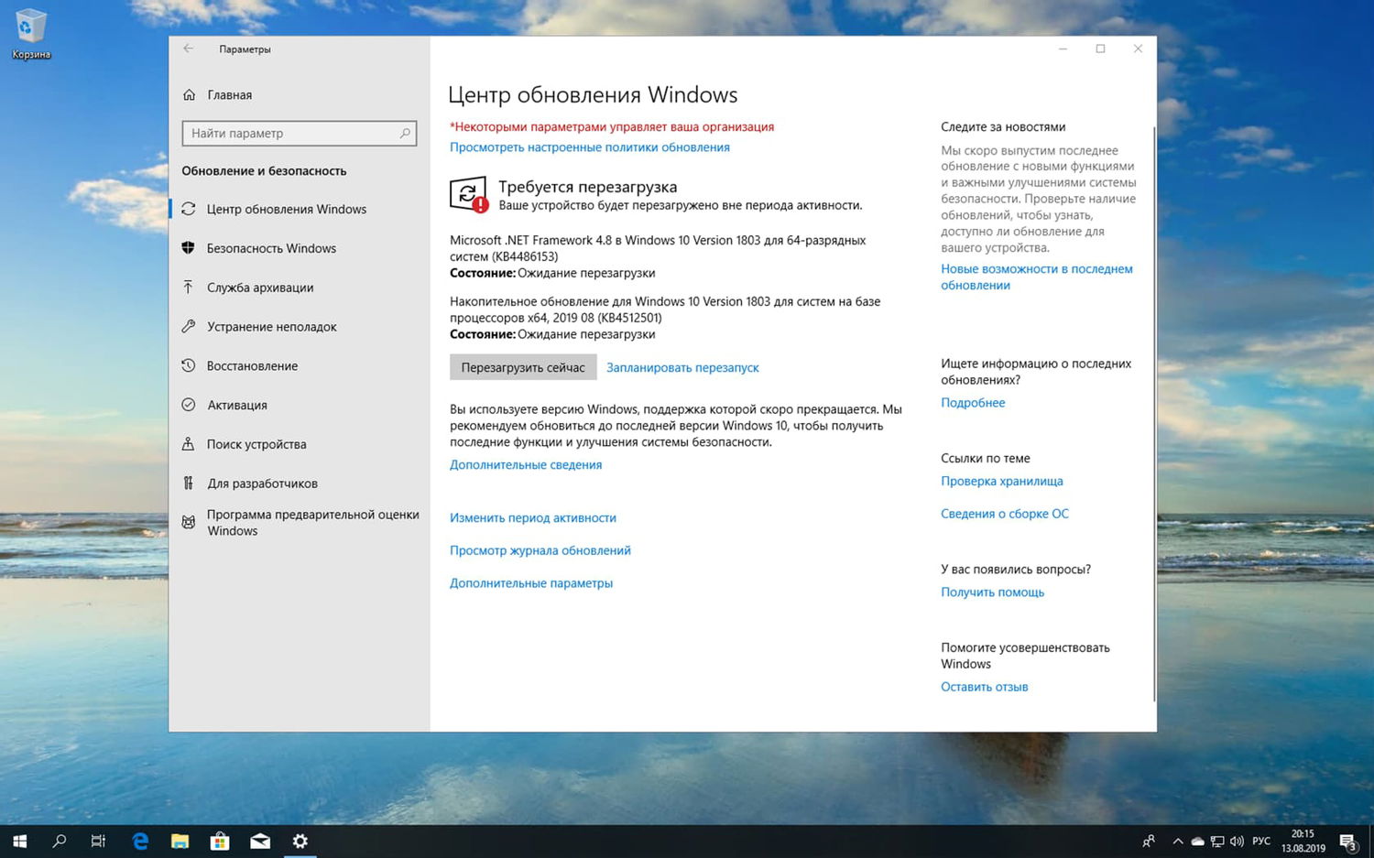Screen dimensions: 1374x858
Task: Expand hidden tray icons chevron
Action: 1178,841
